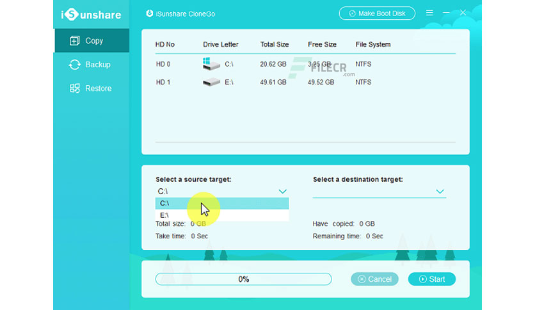535x310 pixels.
Task: Close the CloneGo window
Action: coord(463,13)
